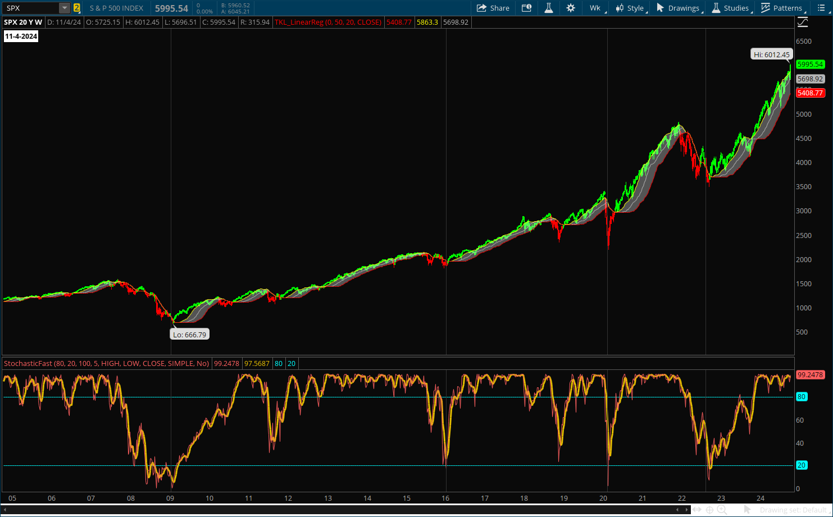The height and width of the screenshot is (517, 833).
Task: Open the Style dropdown menu
Action: (630, 8)
